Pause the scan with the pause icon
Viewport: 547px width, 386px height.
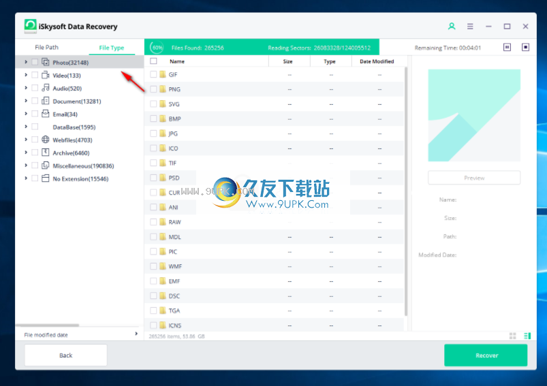pos(507,47)
